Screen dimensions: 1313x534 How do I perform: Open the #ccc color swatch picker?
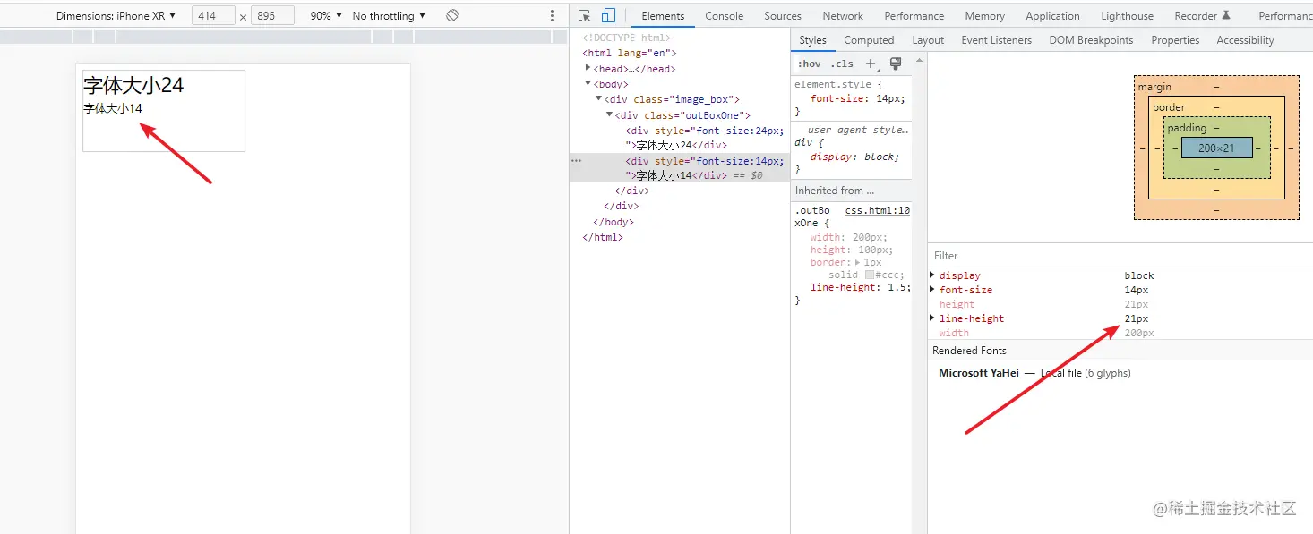click(869, 275)
